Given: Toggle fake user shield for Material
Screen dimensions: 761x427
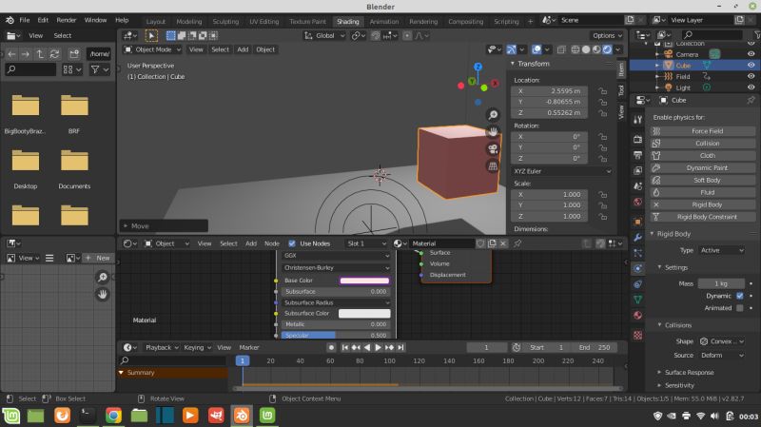Looking at the screenshot, I should (x=480, y=243).
